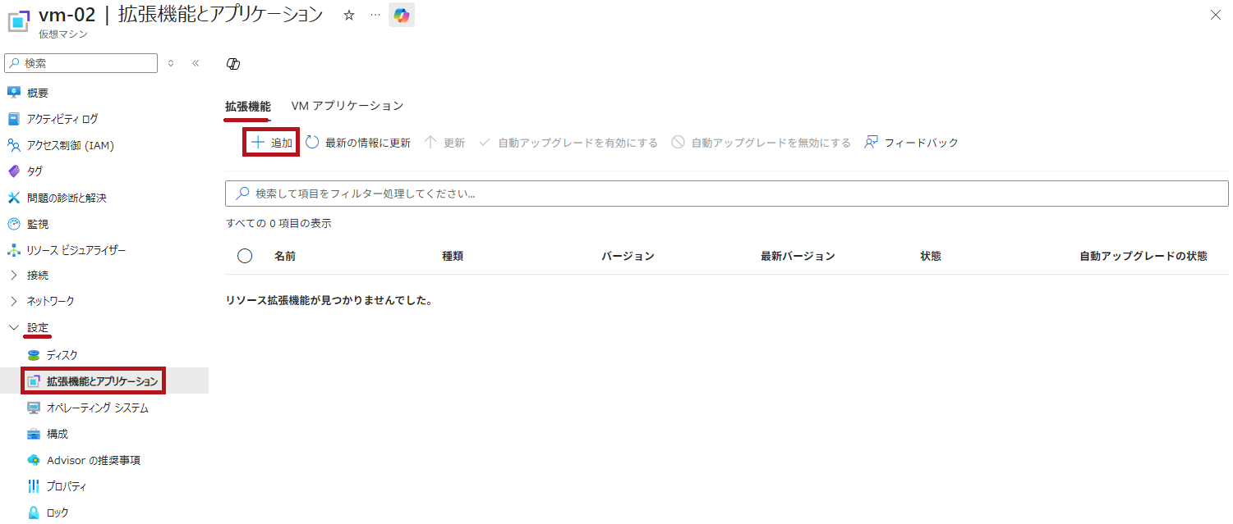Screen dimensions: 1233x524
Task: Switch to the 拡張機能 tab
Action: click(x=247, y=106)
